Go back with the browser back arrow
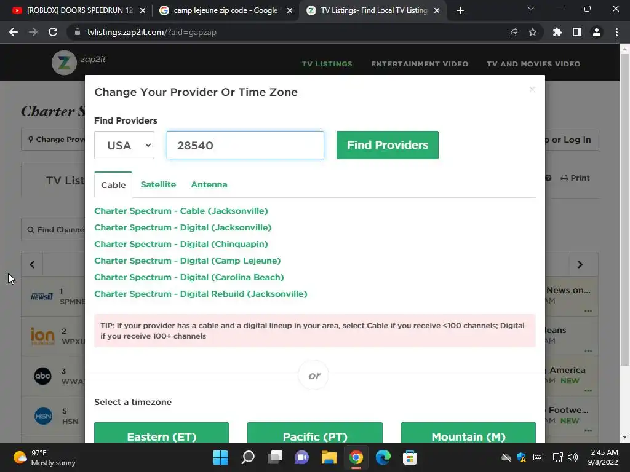 (x=14, y=32)
